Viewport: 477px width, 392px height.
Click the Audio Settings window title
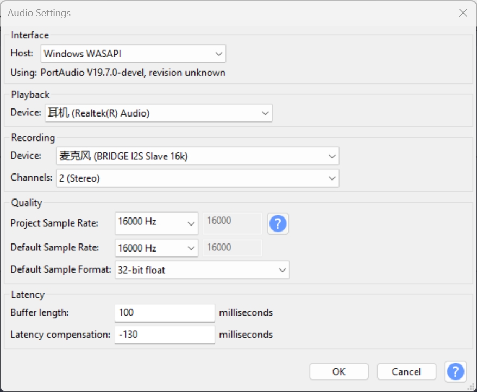pos(39,13)
